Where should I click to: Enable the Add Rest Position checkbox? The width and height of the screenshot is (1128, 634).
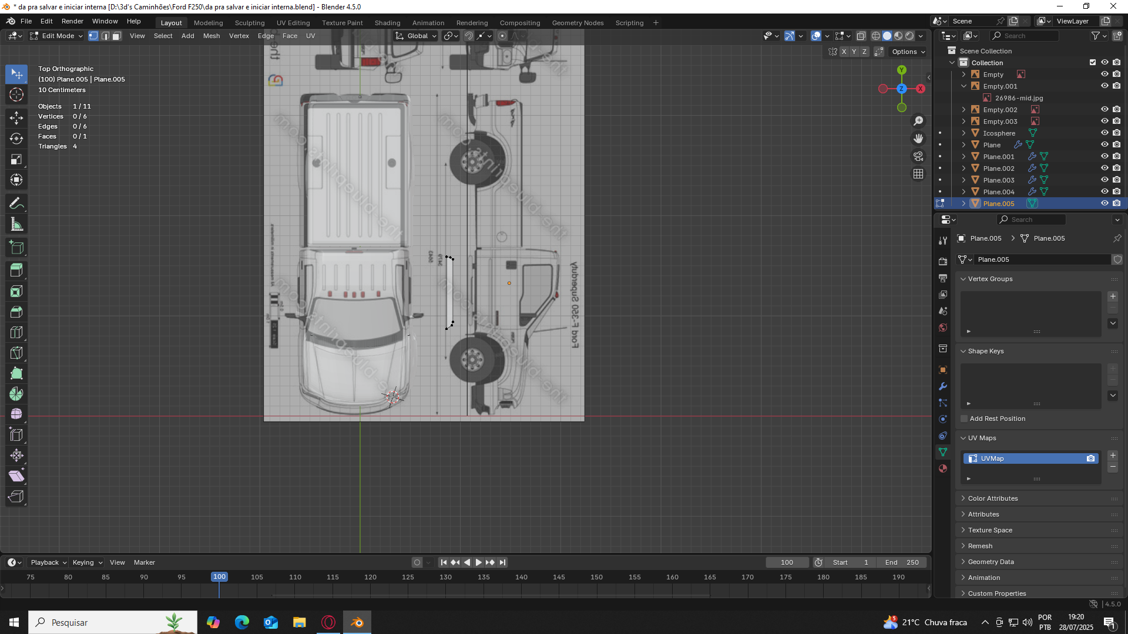click(x=964, y=419)
